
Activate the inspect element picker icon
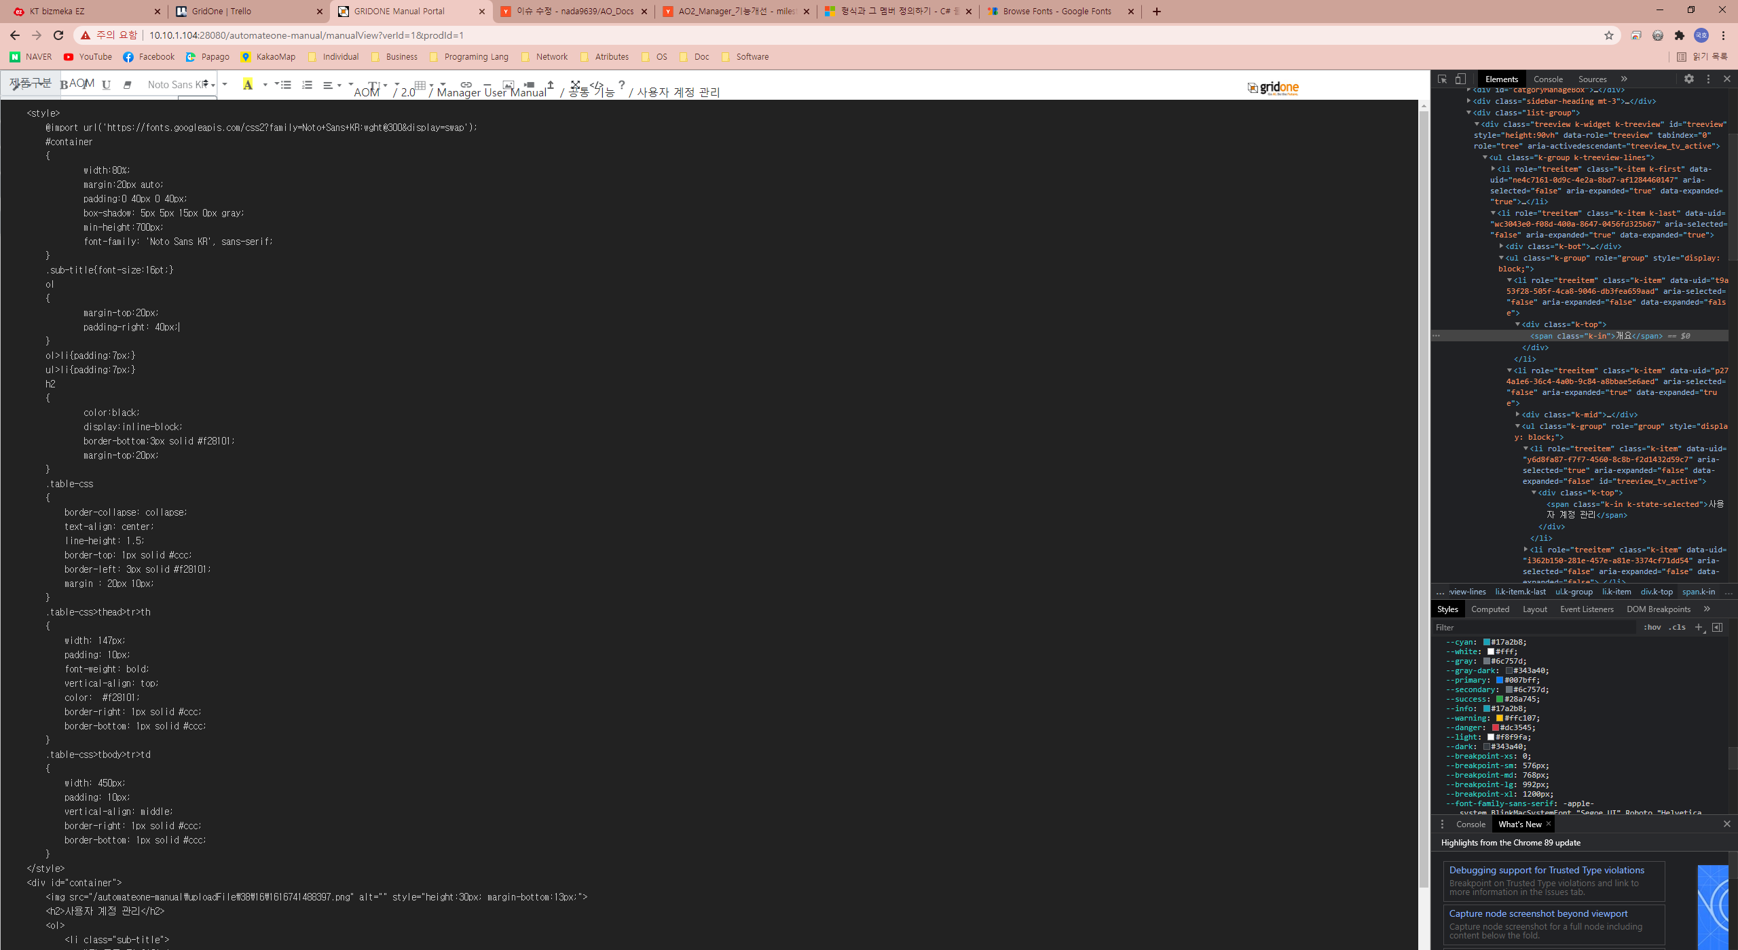click(1443, 79)
